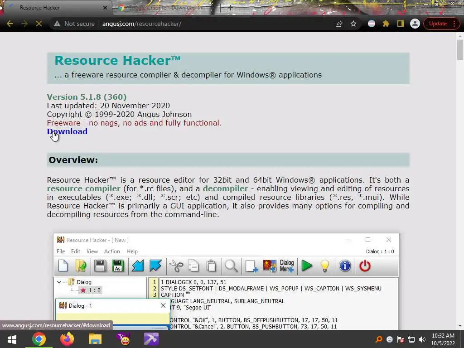Click the Not secure warning icon
Screen dimensions: 464x348
[57, 24]
